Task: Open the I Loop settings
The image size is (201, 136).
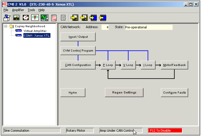Action: 148,65
